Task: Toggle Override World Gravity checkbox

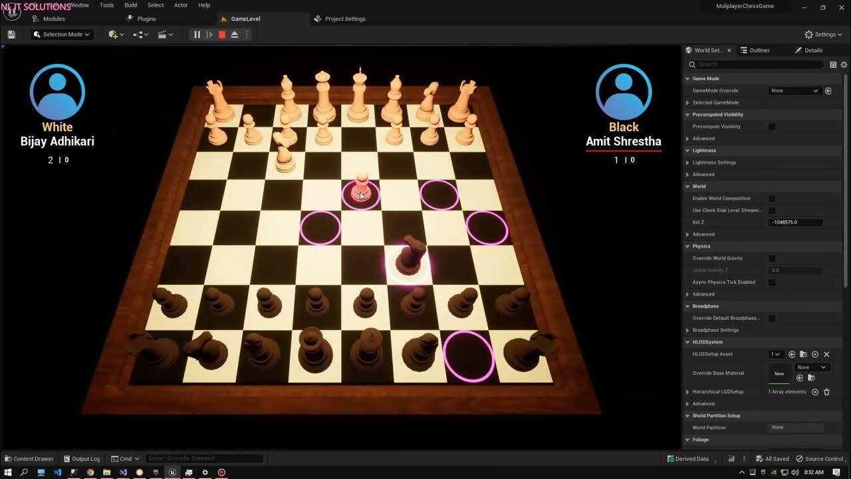Action: click(772, 258)
